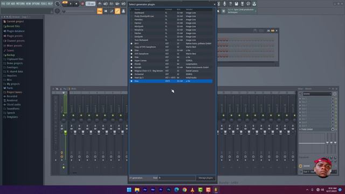Select Copy of DVS Saxophone row

171,47
